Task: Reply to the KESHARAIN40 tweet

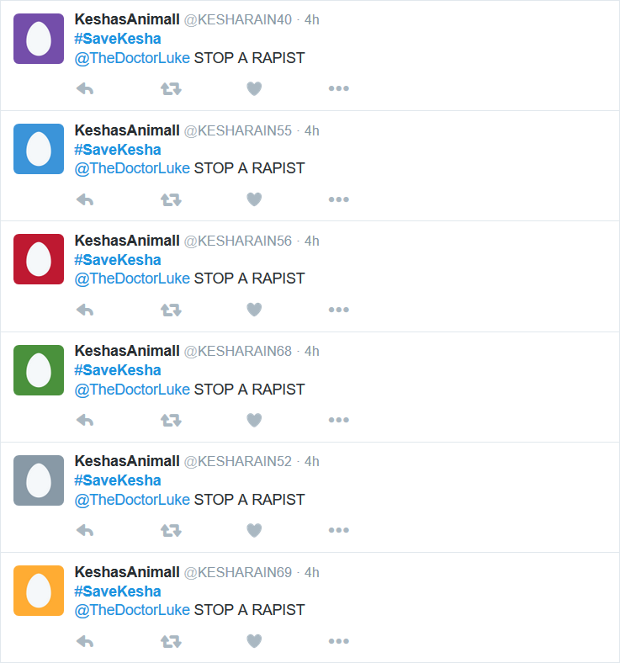Action: 85,89
